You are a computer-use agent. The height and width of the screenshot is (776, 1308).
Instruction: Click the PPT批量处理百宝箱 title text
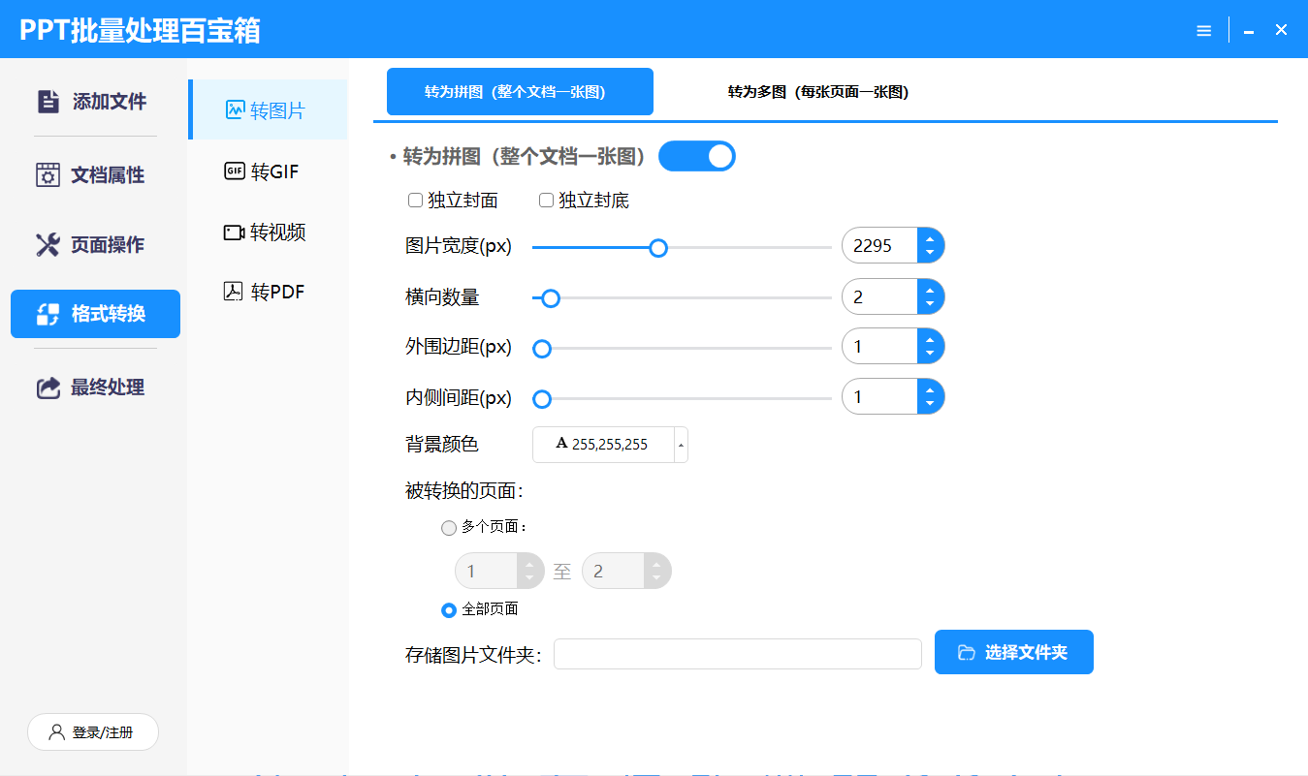click(141, 31)
